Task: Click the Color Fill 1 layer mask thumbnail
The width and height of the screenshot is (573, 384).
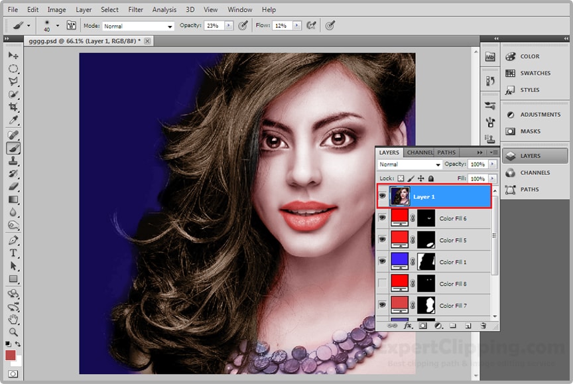Action: click(425, 262)
